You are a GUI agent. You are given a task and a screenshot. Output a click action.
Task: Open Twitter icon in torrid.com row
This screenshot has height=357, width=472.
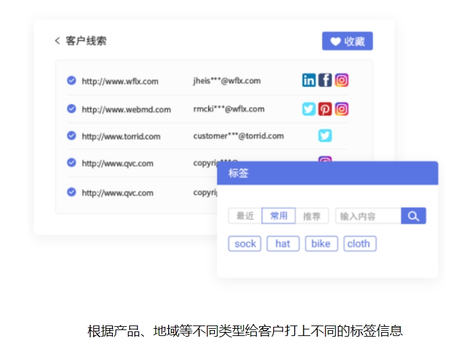(325, 135)
